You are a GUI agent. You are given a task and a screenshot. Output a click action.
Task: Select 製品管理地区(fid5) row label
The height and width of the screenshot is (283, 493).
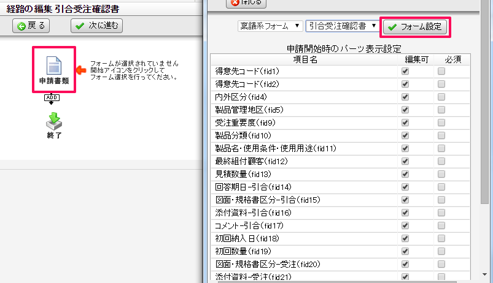point(249,110)
